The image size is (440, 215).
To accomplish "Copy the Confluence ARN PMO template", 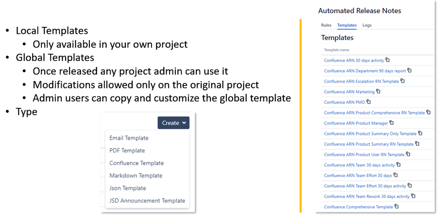I will tap(369, 102).
